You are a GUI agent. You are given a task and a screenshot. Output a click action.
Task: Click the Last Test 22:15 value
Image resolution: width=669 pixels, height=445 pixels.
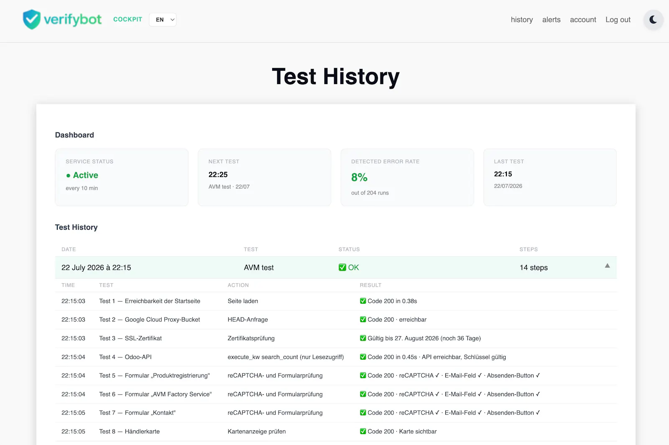(x=503, y=174)
